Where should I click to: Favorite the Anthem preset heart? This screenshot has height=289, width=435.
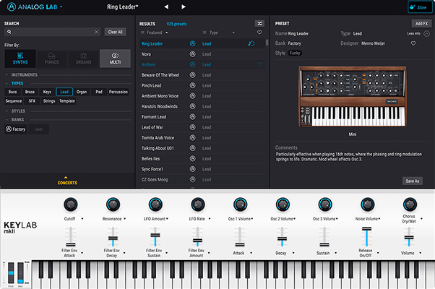pyautogui.click(x=259, y=64)
